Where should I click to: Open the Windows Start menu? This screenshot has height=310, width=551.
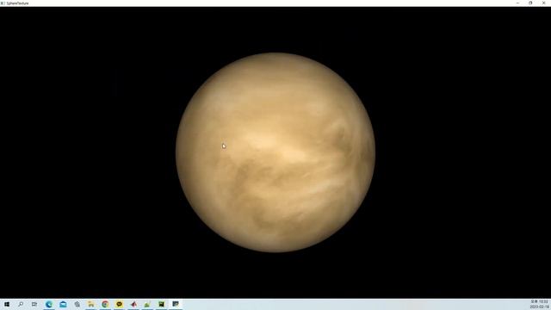[x=7, y=304]
